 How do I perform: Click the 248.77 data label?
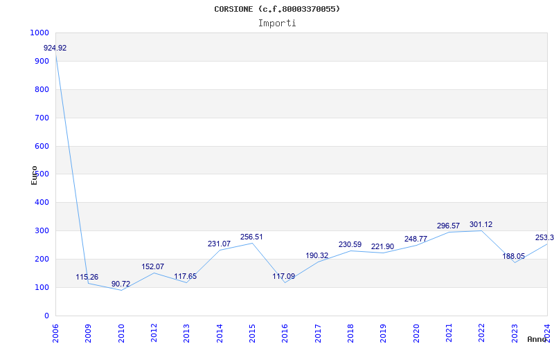click(x=416, y=239)
